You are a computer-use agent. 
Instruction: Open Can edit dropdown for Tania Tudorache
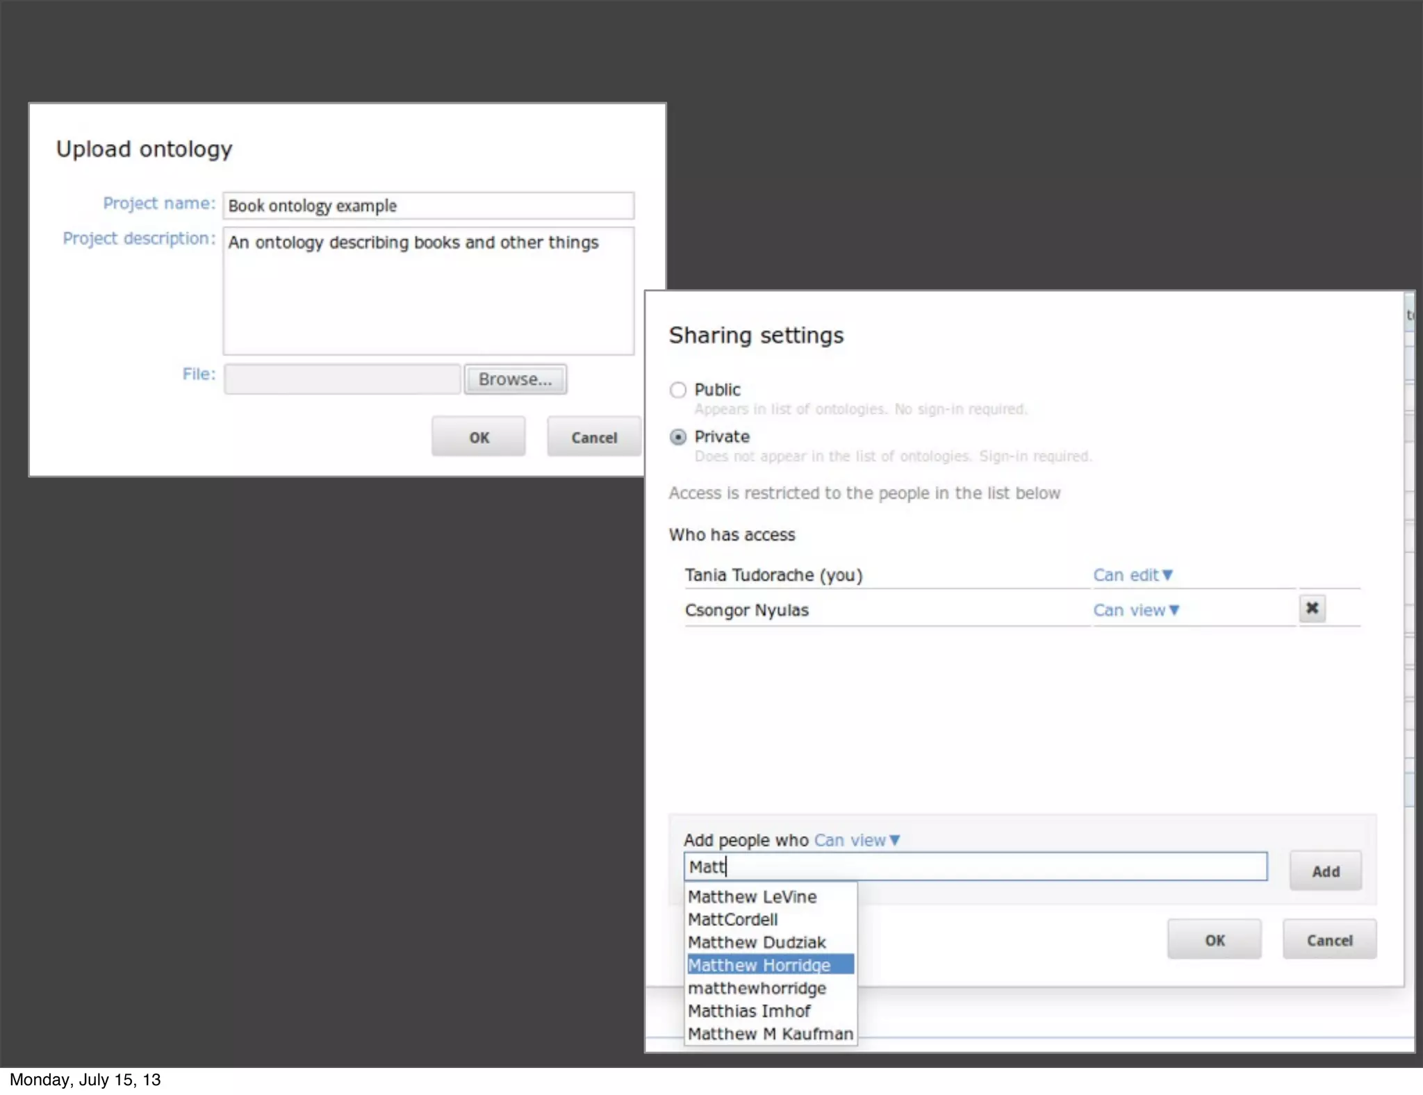click(1133, 575)
